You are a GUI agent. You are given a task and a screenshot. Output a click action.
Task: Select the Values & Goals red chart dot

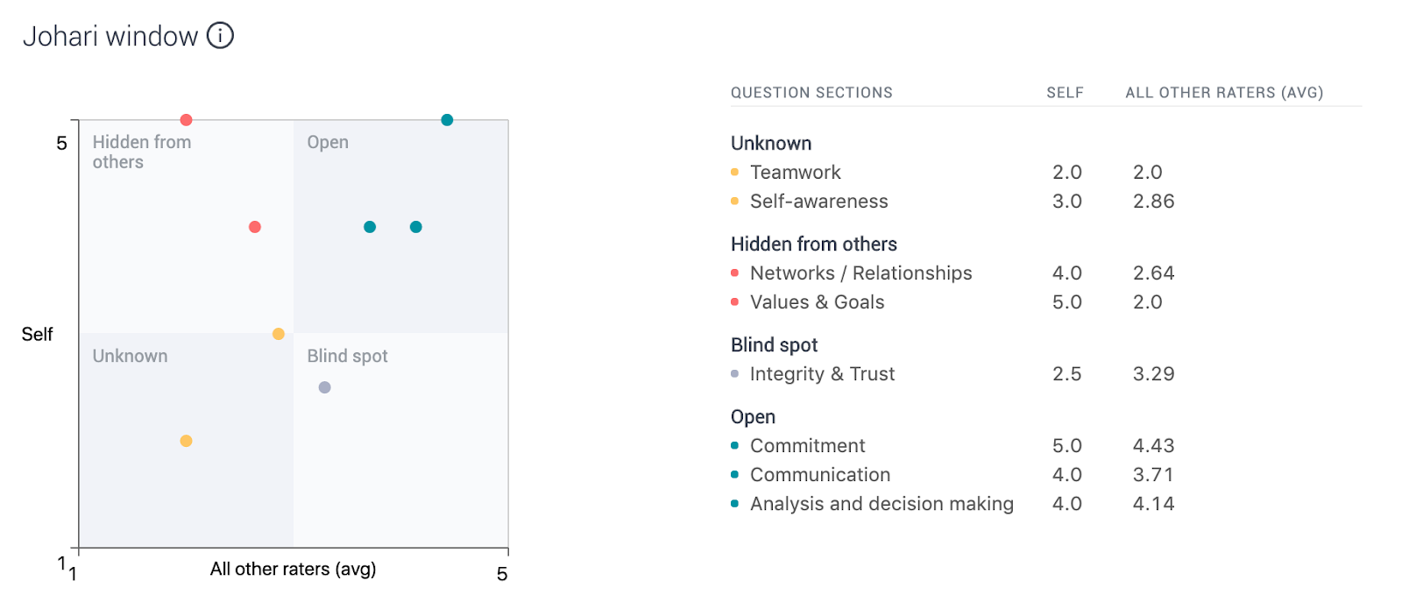pyautogui.click(x=186, y=120)
